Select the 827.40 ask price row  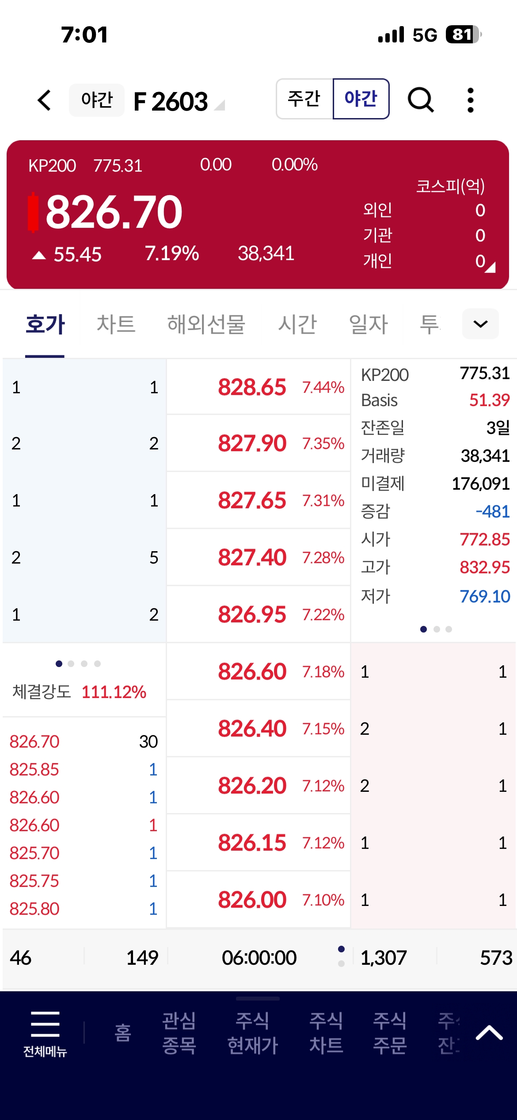pos(258,557)
